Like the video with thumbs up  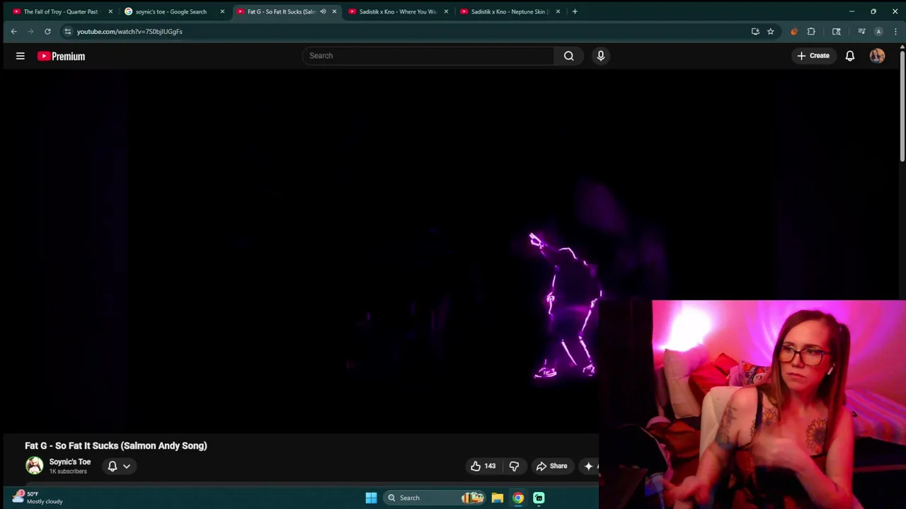[x=483, y=466]
